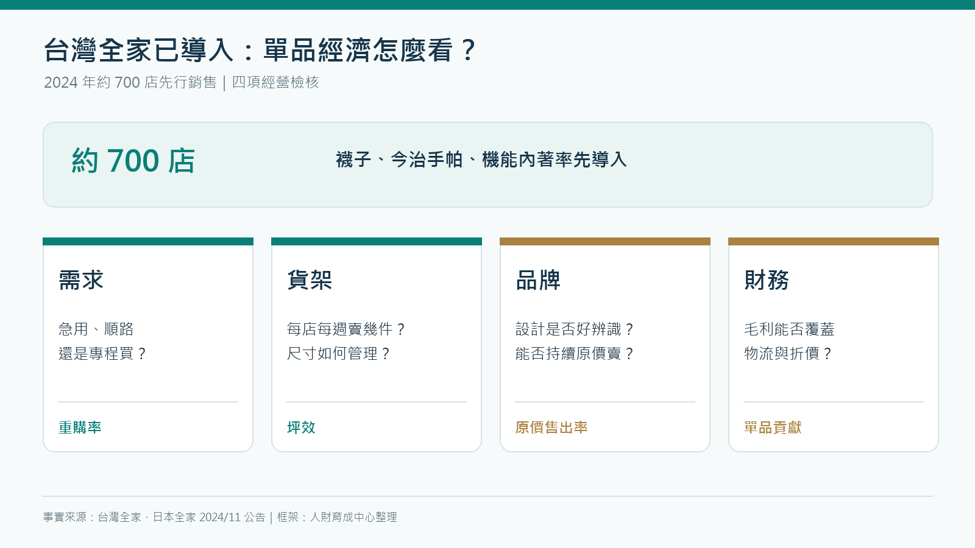Select the 財務 card heading
The width and height of the screenshot is (975, 548).
point(767,280)
